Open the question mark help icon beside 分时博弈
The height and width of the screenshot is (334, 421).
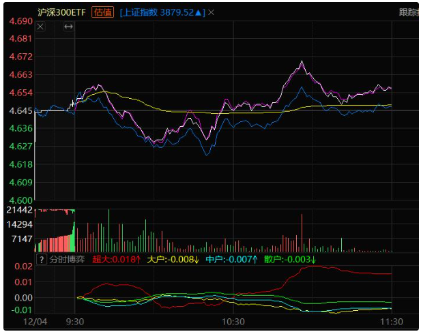point(40,260)
